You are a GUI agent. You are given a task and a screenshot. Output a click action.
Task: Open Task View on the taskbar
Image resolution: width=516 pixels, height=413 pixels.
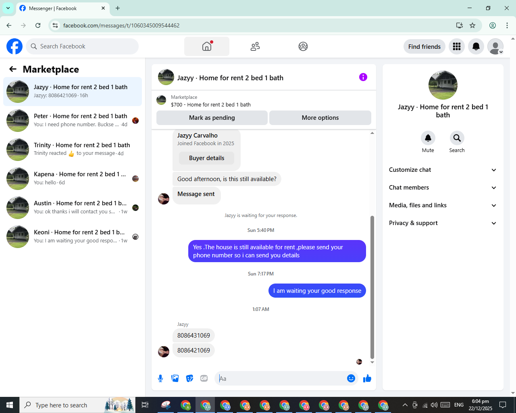tap(145, 405)
